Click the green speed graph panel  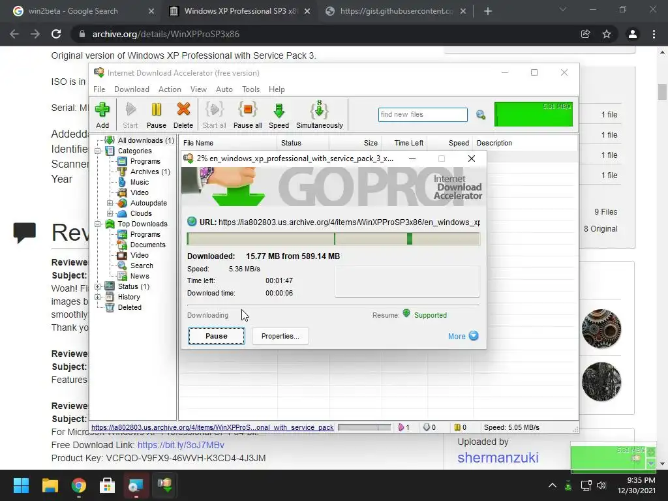point(534,114)
